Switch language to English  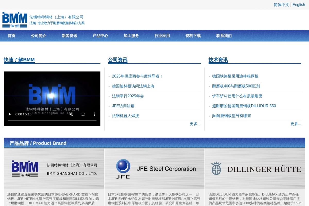[x=299, y=5]
